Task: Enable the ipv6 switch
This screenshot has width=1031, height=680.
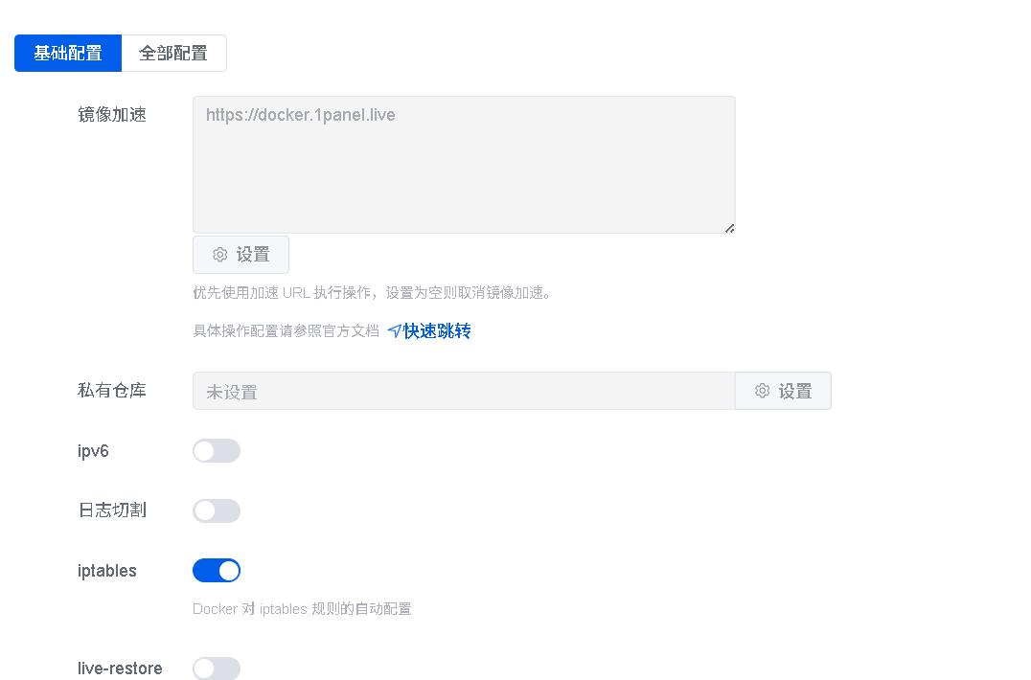Action: [x=217, y=451]
